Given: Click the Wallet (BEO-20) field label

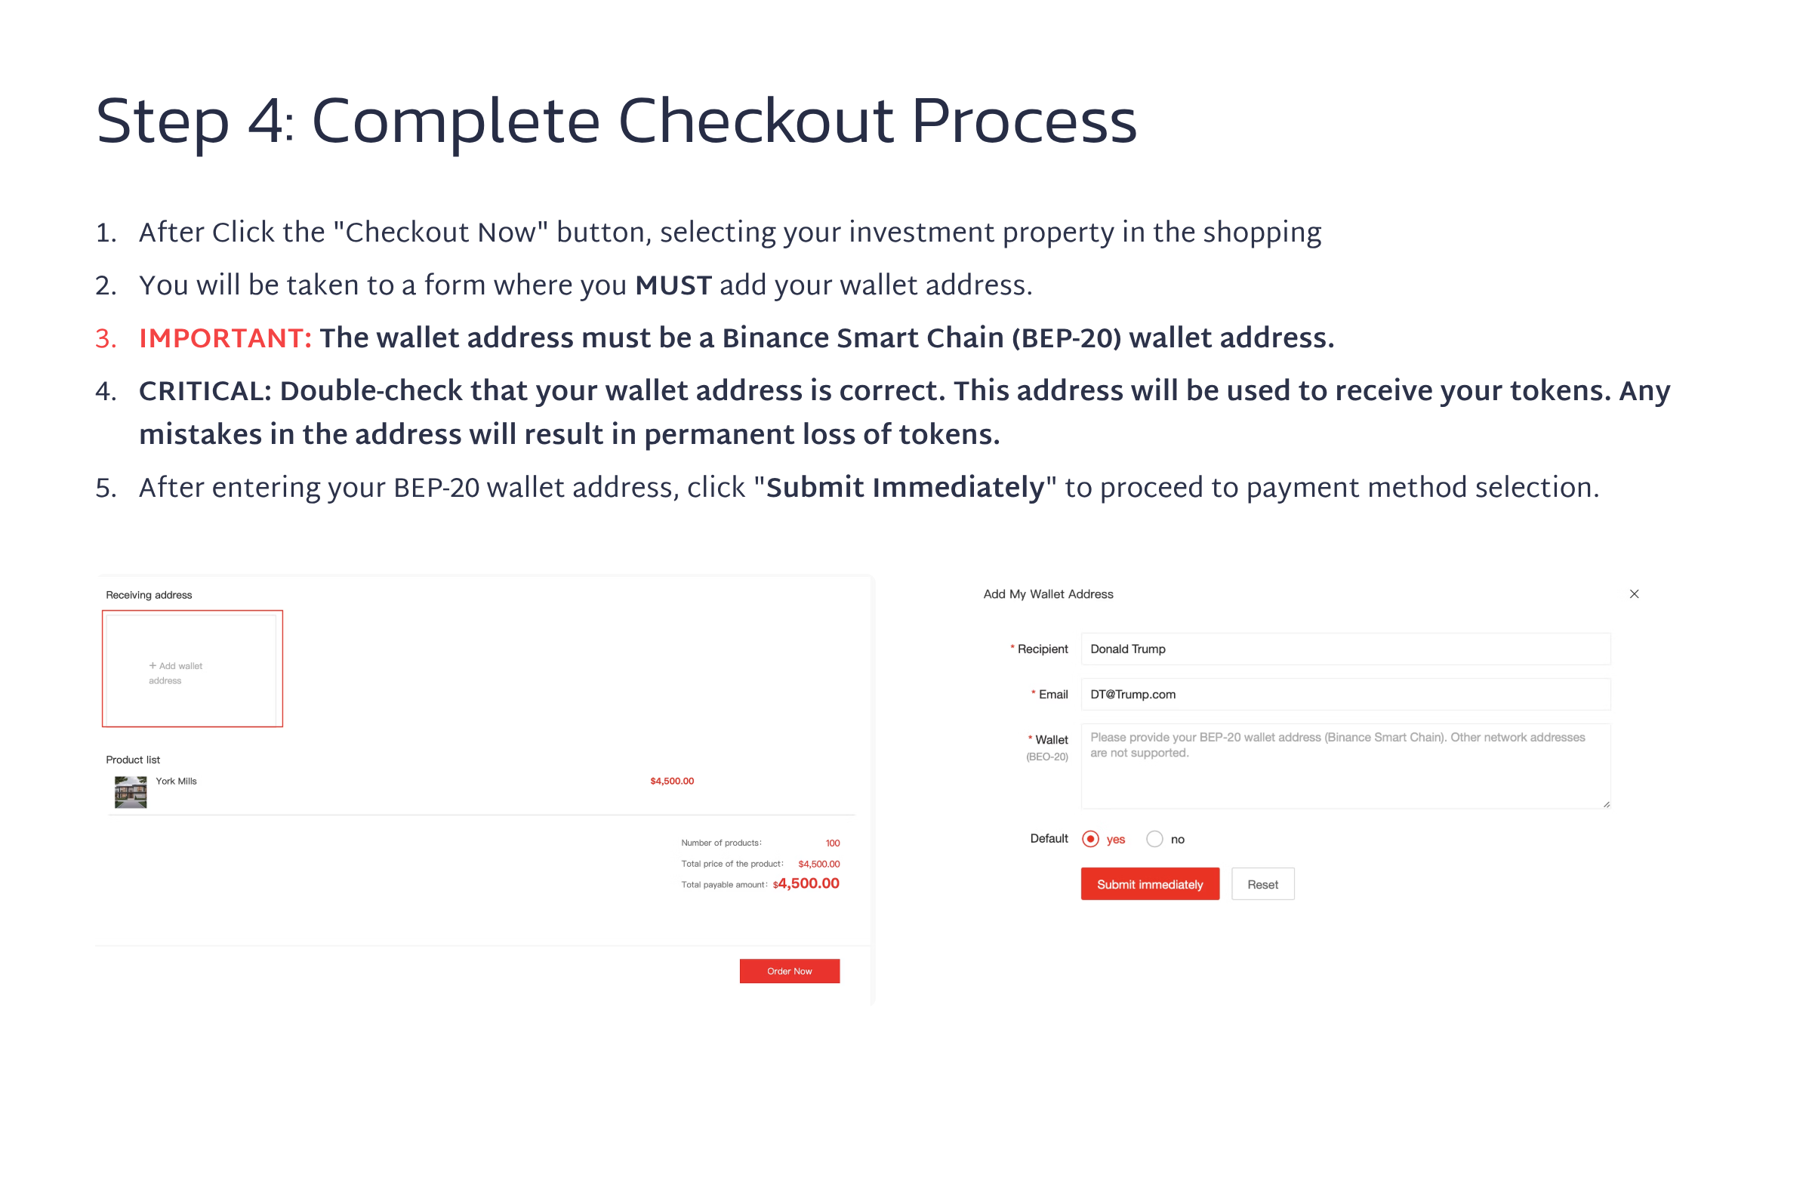Looking at the screenshot, I should coord(1049,747).
